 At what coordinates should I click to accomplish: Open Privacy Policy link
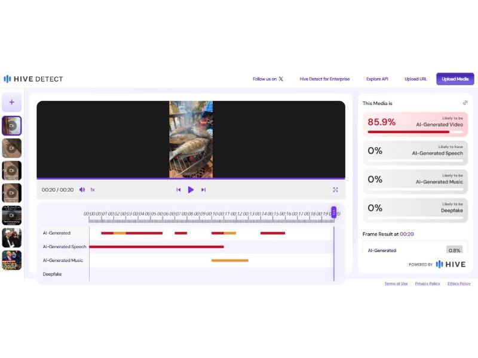tap(427, 283)
